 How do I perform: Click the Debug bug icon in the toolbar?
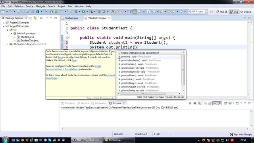click(76, 12)
